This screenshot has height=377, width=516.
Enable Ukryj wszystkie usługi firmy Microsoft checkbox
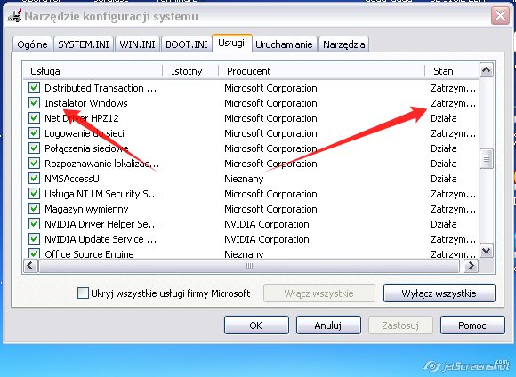tap(83, 293)
